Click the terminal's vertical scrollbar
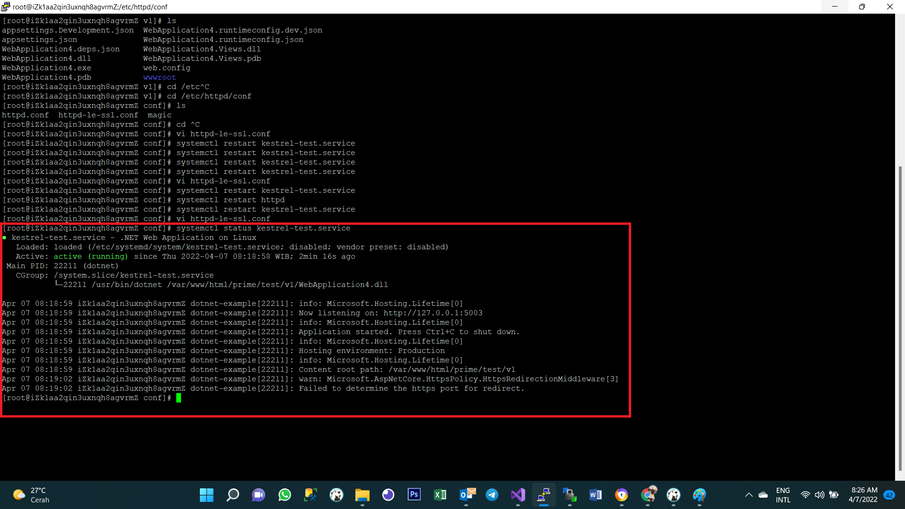The height and width of the screenshot is (509, 905). [x=900, y=318]
